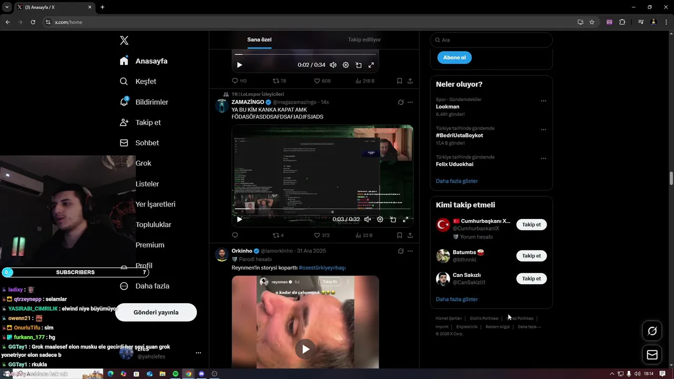
Task: Open Discord from taskbar
Action: (x=201, y=374)
